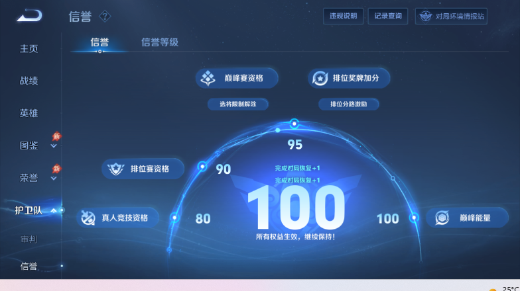Open 荣誉 in the sidebar
Image resolution: width=520 pixels, height=291 pixels.
pos(29,178)
